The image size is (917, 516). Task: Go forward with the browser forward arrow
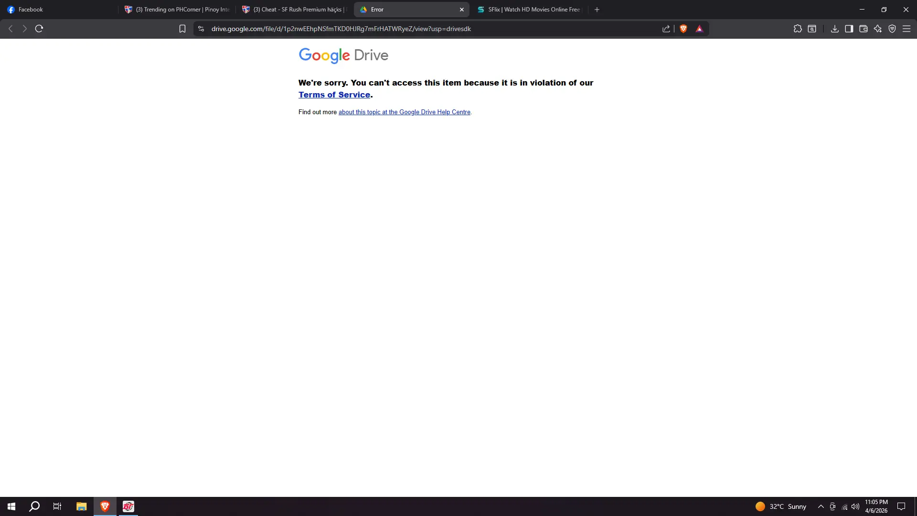24,29
